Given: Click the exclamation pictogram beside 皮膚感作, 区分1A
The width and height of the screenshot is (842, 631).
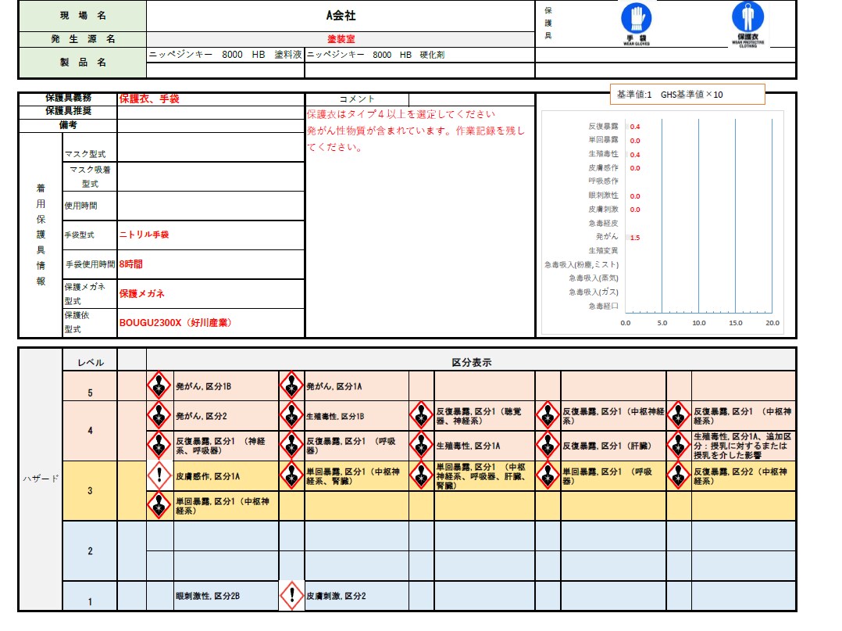Looking at the screenshot, I should [159, 475].
